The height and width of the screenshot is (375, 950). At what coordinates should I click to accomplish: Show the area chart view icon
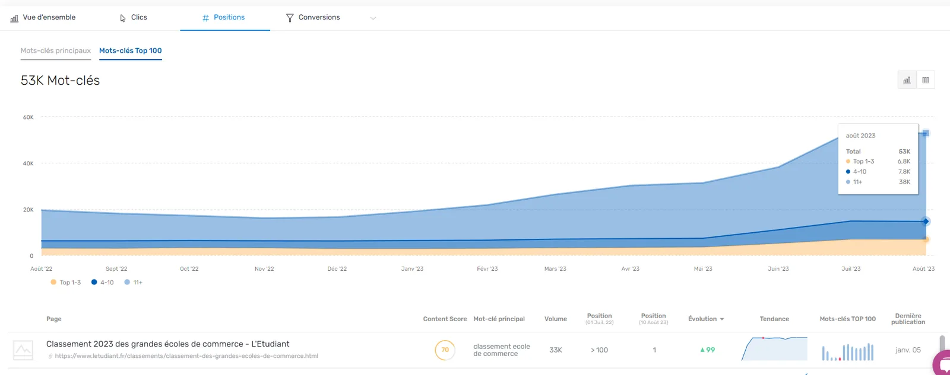point(907,80)
